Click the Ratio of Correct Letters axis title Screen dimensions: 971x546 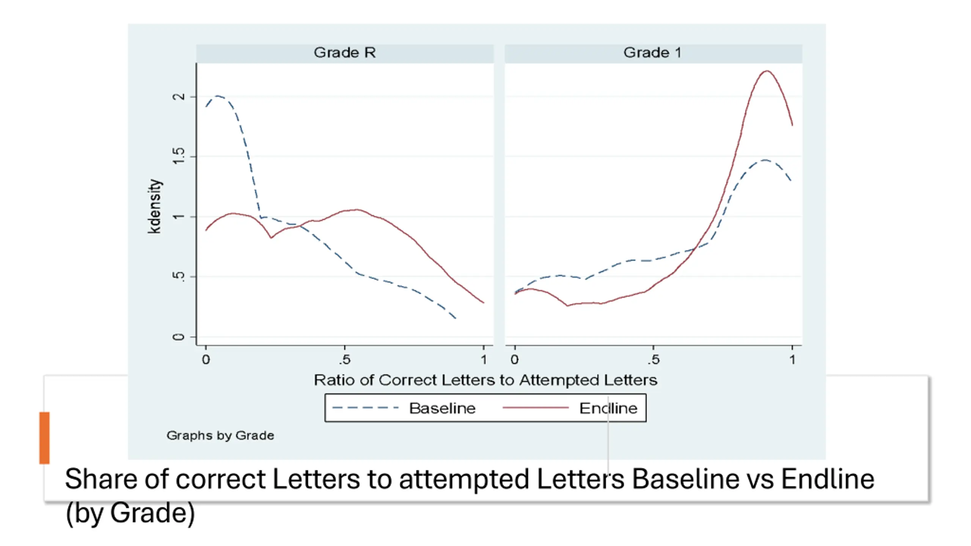485,380
